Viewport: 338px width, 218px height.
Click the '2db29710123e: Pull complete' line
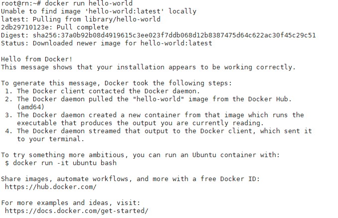click(x=55, y=27)
